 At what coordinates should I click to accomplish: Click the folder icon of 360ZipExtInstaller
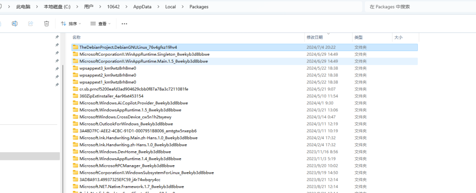[x=75, y=96]
